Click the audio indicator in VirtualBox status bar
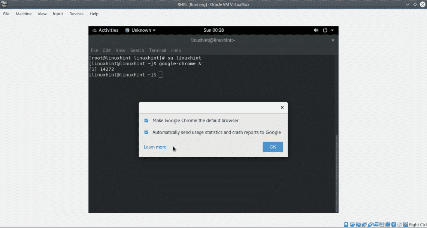This screenshot has height=228, width=427. (358, 225)
